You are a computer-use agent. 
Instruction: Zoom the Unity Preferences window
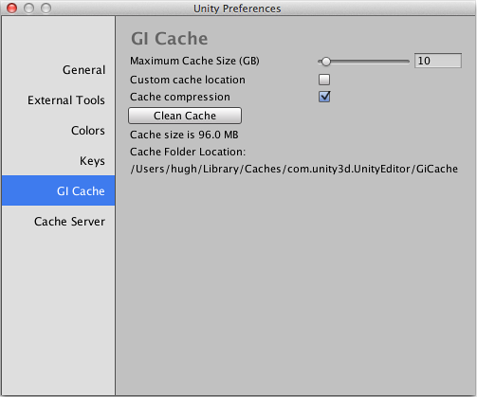tap(46, 8)
